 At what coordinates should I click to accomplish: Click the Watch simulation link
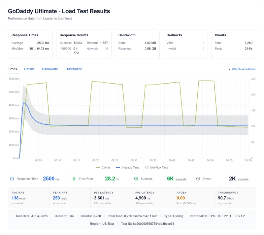pyautogui.click(x=244, y=69)
